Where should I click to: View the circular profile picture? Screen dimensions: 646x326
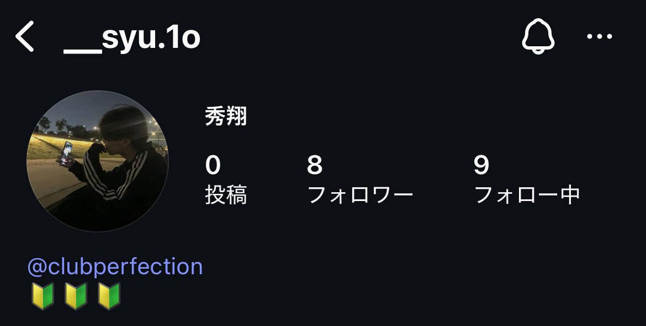(x=98, y=161)
